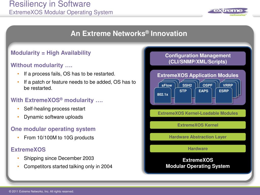Click the 'ExtremeXOS Application Modules' heading

click(x=198, y=75)
